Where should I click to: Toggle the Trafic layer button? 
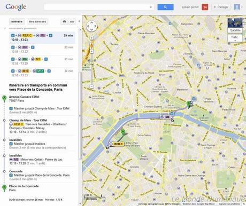235,38
